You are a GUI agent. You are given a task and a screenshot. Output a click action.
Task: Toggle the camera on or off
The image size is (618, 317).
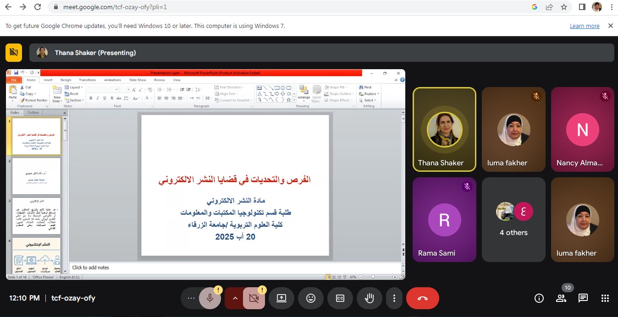254,298
